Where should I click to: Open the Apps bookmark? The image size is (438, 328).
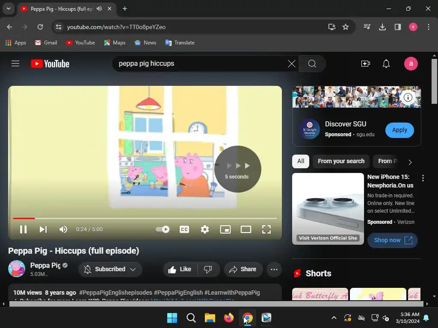point(16,43)
